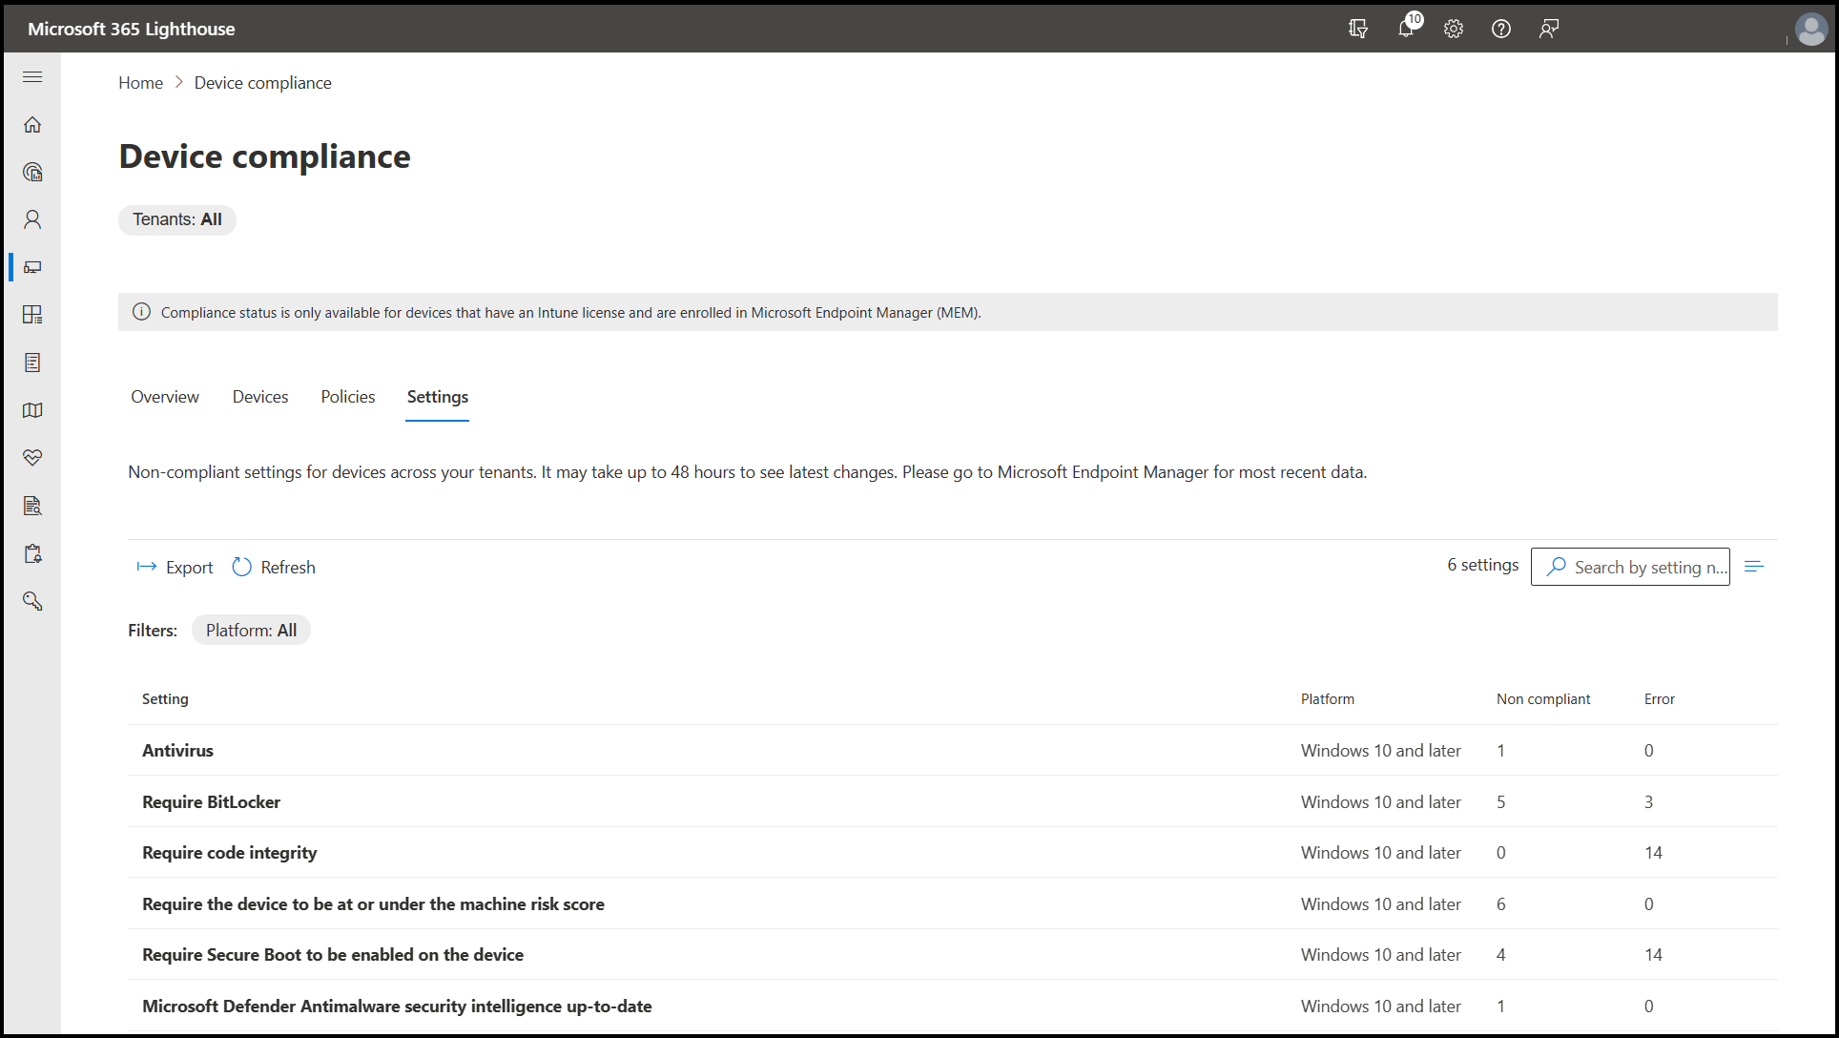Open the feedback icon in header
Viewport: 1839px width, 1038px height.
point(1549,29)
